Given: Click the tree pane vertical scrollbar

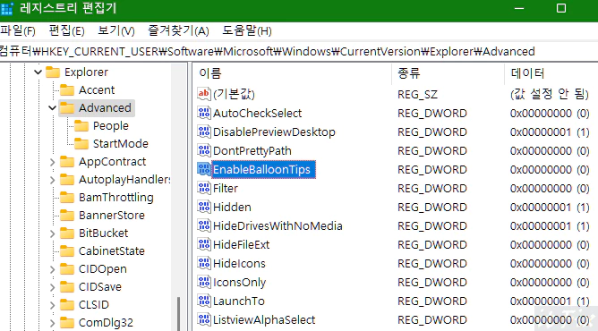Looking at the screenshot, I should (178, 313).
